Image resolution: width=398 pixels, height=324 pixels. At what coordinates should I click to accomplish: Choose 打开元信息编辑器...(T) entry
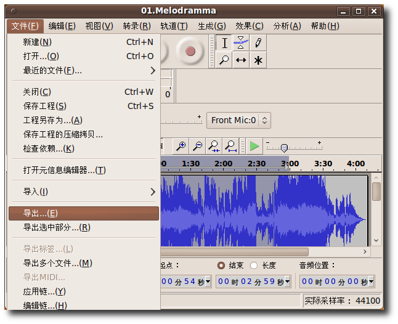(x=84, y=170)
